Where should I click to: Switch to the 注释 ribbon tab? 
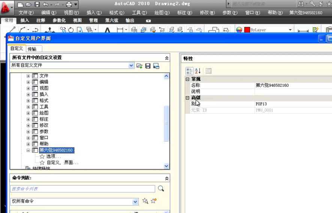pos(41,21)
